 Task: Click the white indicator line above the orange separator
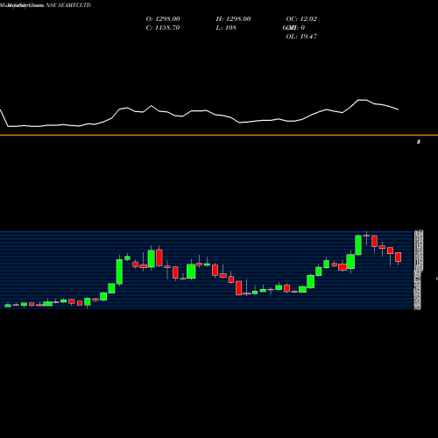pyautogui.click(x=199, y=114)
